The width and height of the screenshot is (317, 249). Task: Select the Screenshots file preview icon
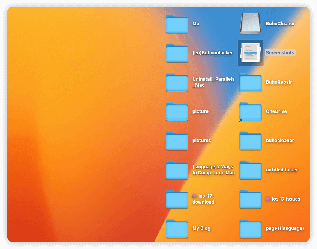[250, 52]
